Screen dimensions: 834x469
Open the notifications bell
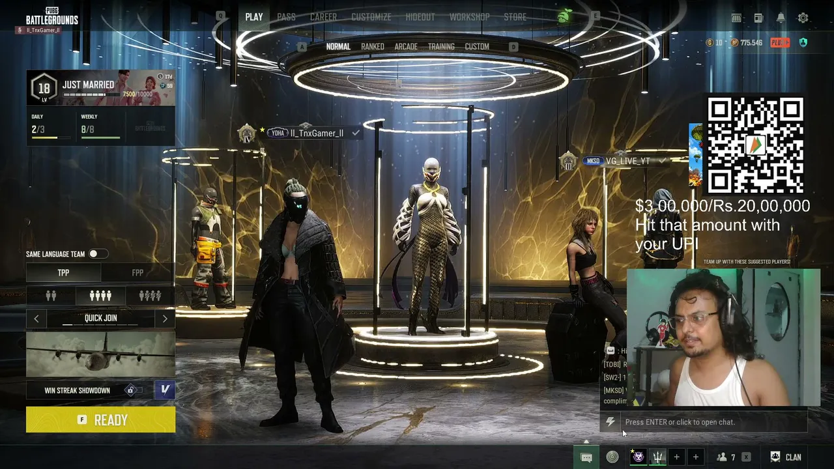(781, 18)
